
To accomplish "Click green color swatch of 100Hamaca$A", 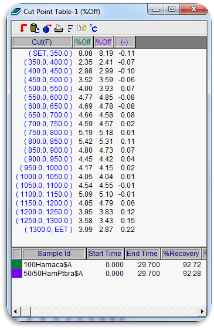I will (x=17, y=265).
